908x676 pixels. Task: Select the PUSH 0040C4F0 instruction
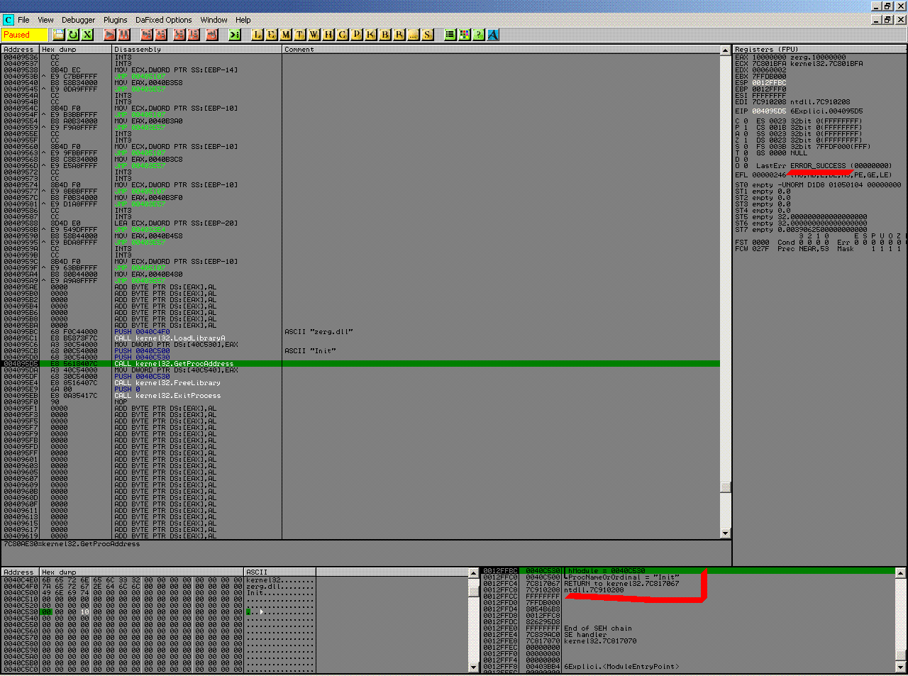tap(142, 332)
